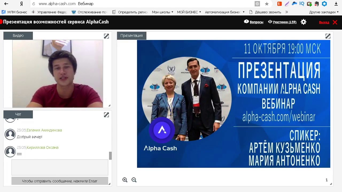Open the orange 't' extension

(279, 4)
